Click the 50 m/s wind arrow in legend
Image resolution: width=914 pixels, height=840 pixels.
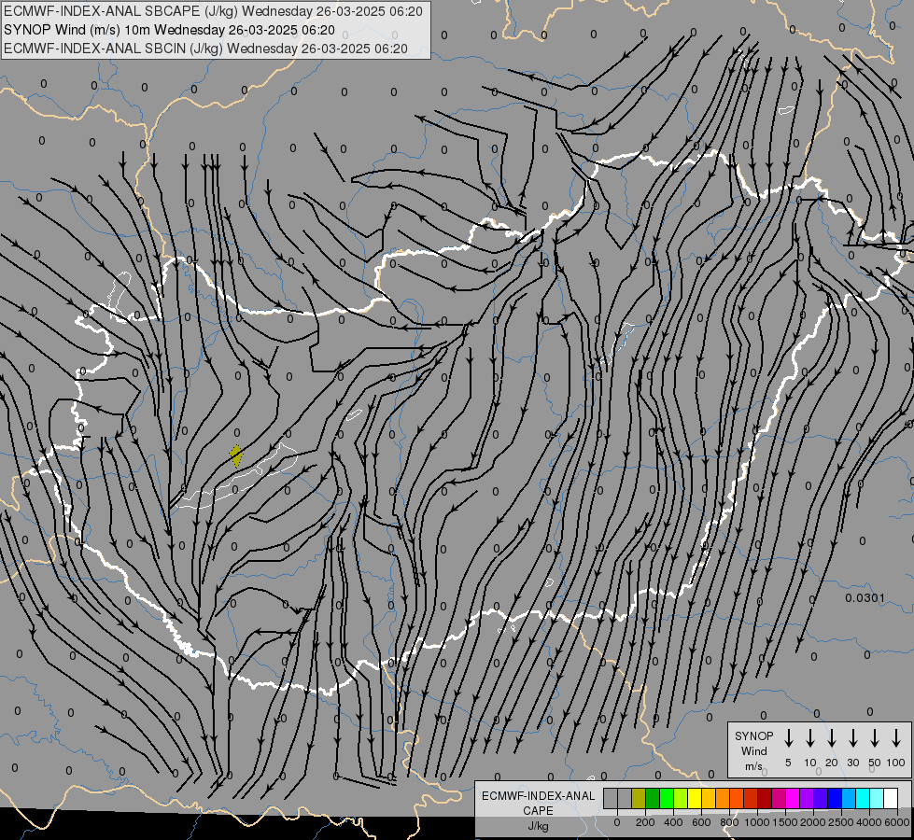[875, 738]
